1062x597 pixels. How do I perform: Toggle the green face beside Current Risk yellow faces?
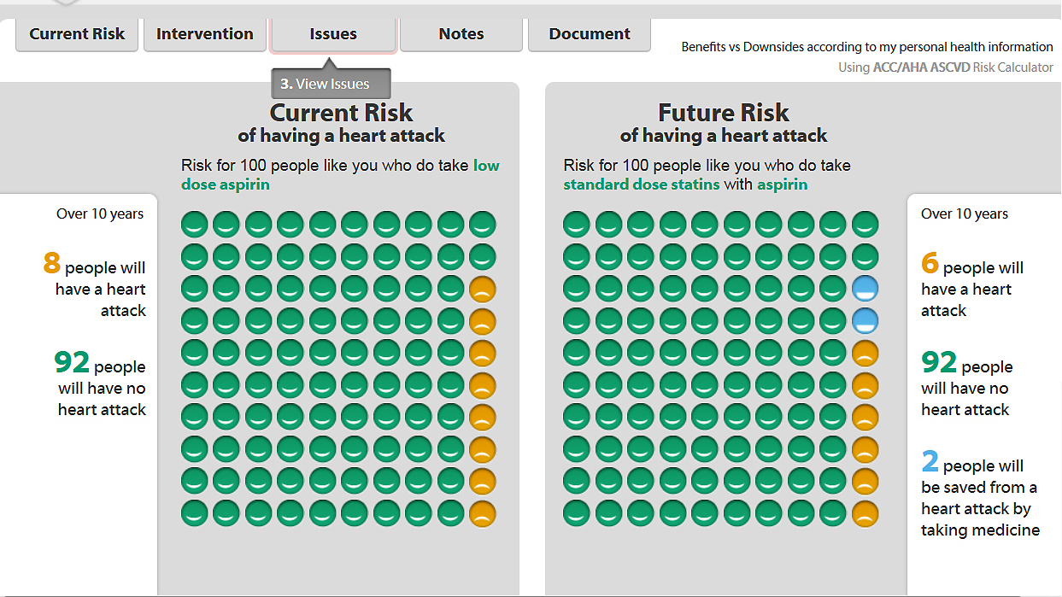450,289
